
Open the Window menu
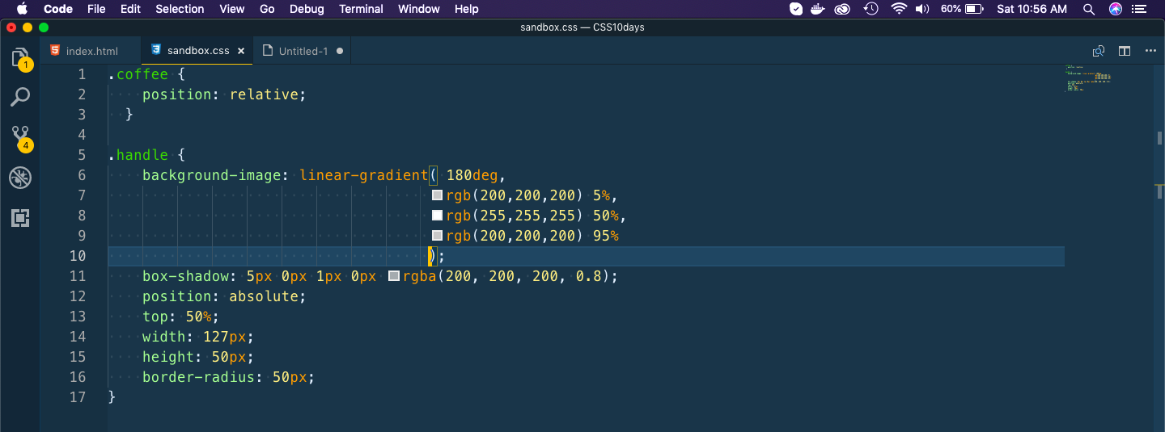click(x=419, y=9)
